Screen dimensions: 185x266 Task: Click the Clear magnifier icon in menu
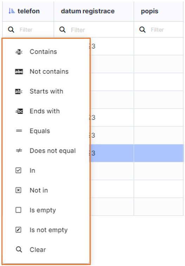(19, 249)
